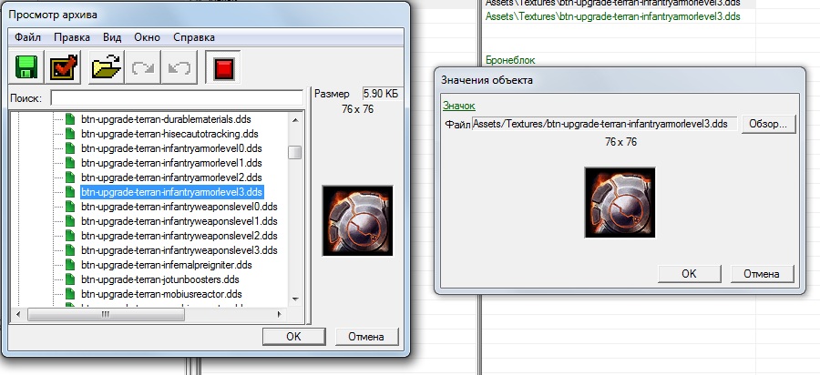Click the red checkmark toolbar icon
This screenshot has width=820, height=375.
[x=64, y=67]
